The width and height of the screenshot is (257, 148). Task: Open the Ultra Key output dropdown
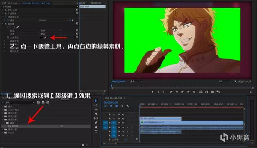51,30
